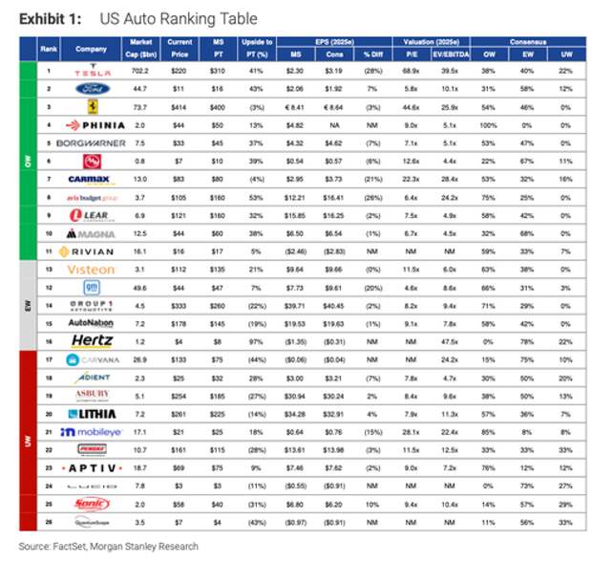Click the Mobileye logo
592x563 pixels.
[x=91, y=432]
